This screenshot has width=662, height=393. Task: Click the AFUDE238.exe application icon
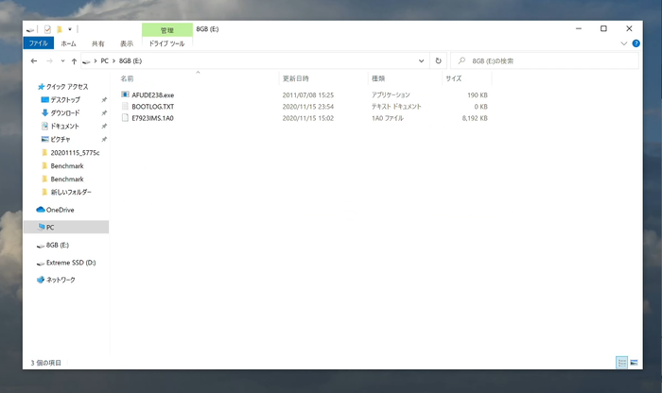[x=125, y=94]
